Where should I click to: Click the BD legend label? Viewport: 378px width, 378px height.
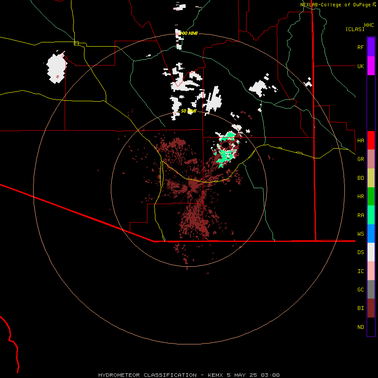[360, 178]
